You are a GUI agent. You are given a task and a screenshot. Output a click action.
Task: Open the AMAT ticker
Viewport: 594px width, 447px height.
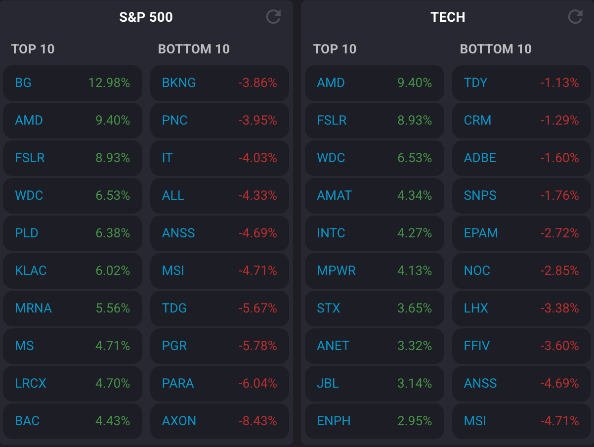[374, 195]
